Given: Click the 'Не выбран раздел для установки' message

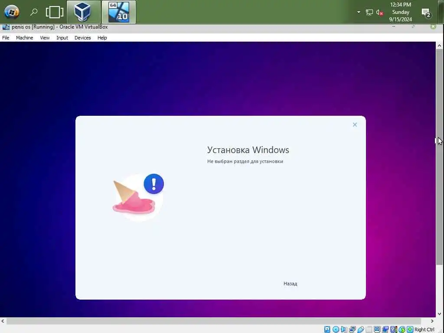Looking at the screenshot, I should [245, 161].
